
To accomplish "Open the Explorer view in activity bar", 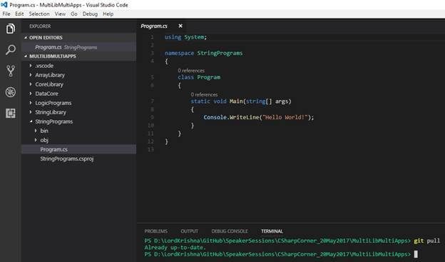I will click(x=11, y=29).
